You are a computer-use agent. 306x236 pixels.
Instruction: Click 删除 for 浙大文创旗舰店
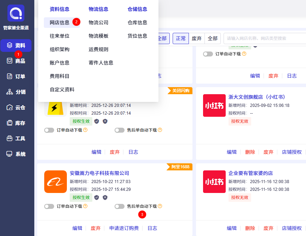(x=250, y=152)
